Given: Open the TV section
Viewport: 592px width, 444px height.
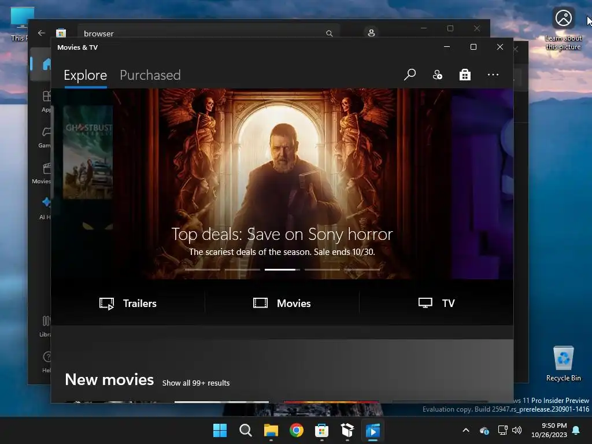Looking at the screenshot, I should click(x=436, y=303).
